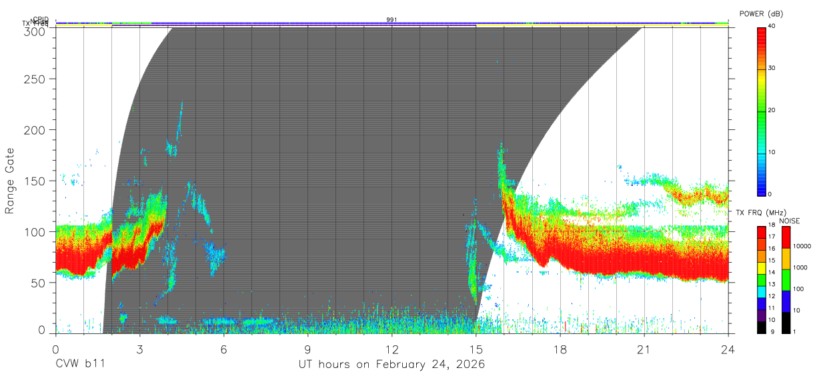This screenshot has width=819, height=378.
Task: Select the black 1–10 NOISE swatch
Action: (786, 323)
